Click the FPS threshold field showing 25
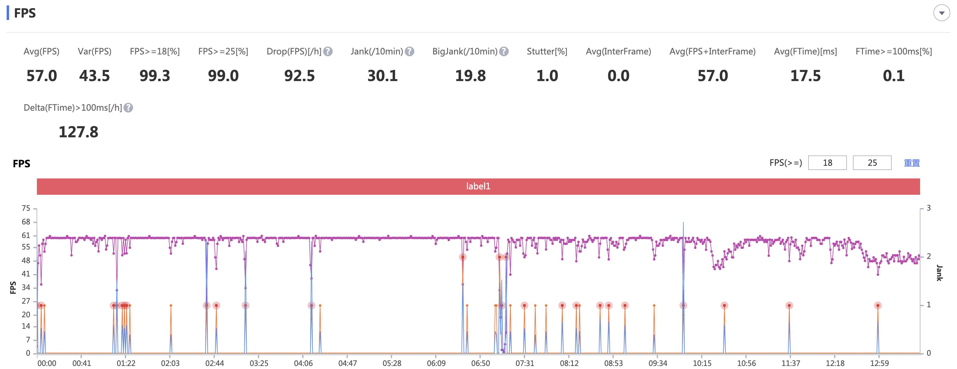This screenshot has width=957, height=369. (872, 163)
